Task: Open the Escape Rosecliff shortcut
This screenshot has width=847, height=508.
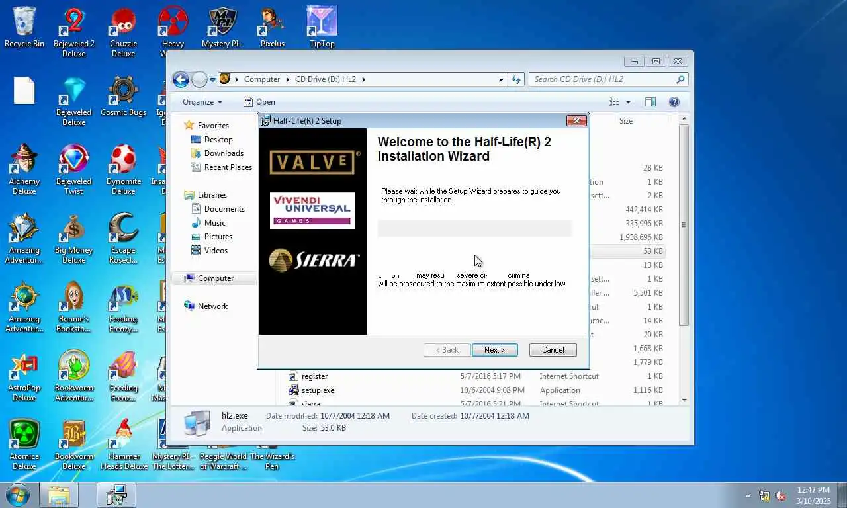Action: click(123, 238)
